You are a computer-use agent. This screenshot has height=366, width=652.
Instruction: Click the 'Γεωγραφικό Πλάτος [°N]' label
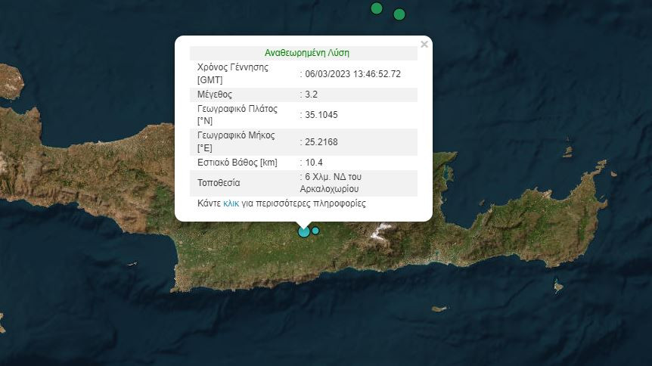tap(237, 115)
